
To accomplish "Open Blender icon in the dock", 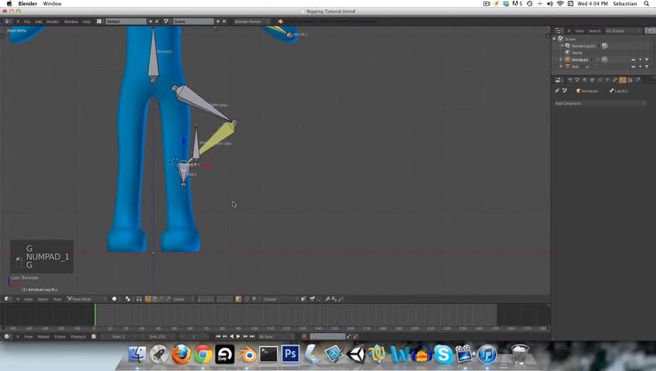I will [x=247, y=355].
